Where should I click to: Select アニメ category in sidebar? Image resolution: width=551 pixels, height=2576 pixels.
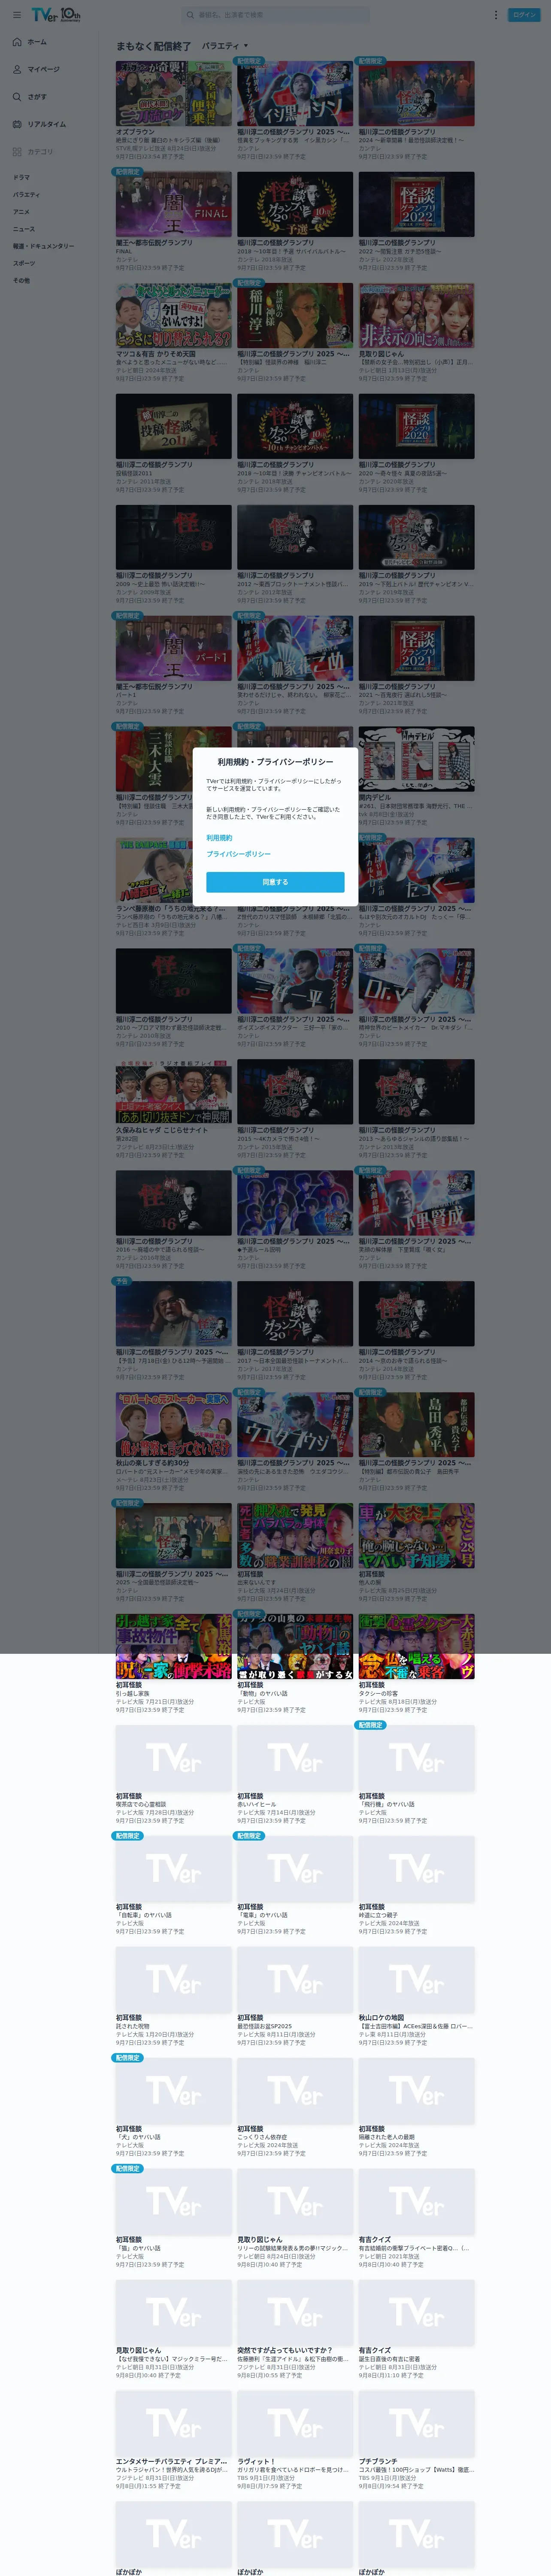pyautogui.click(x=21, y=212)
